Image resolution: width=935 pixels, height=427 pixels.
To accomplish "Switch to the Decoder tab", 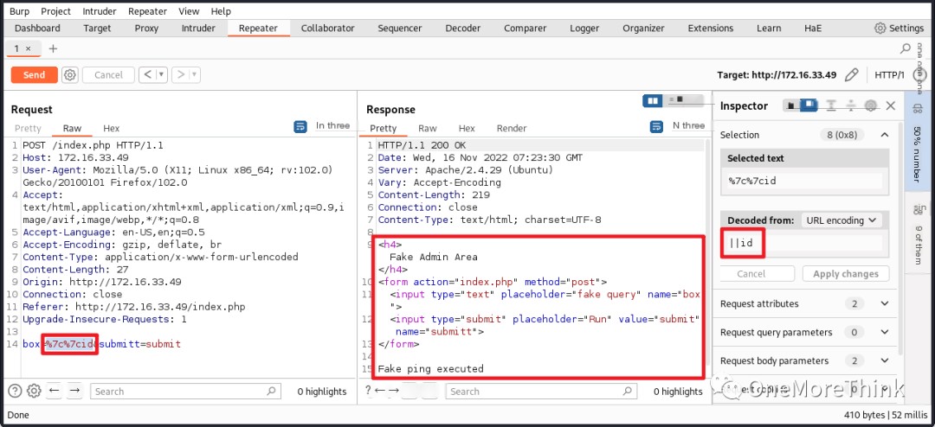I will [x=462, y=28].
